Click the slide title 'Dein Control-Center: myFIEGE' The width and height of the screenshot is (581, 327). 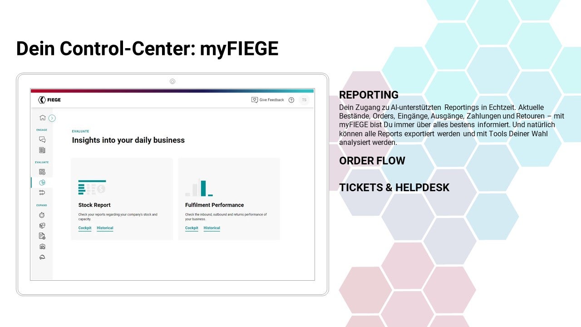(x=148, y=49)
